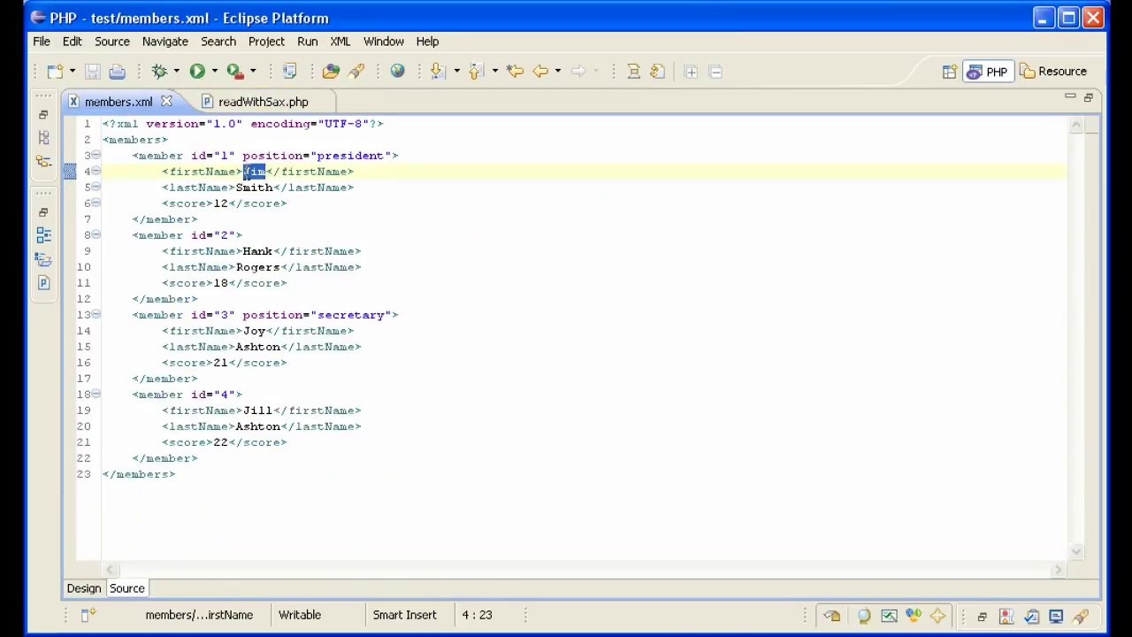
Task: Open the Next Annotation dropdown arrow
Action: point(456,72)
